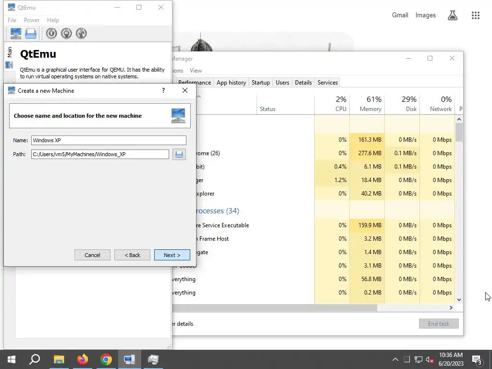Image resolution: width=492 pixels, height=369 pixels.
Task: Click the muted volume tray icon
Action: pos(430,359)
